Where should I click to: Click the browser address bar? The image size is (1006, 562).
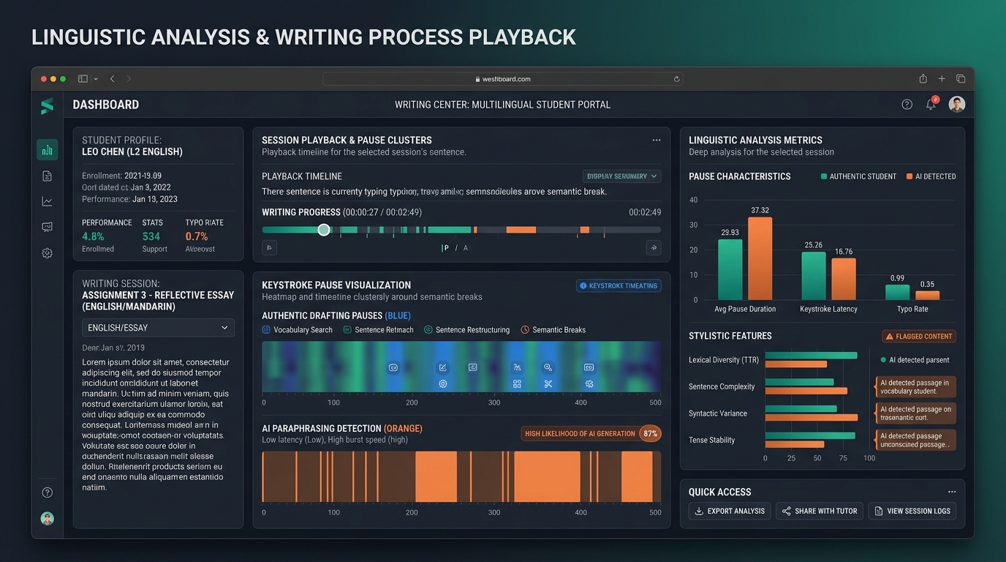[x=503, y=79]
